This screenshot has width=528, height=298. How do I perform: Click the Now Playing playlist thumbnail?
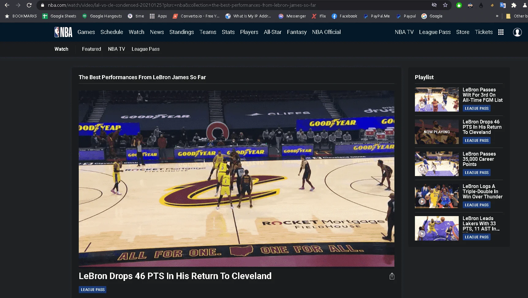coord(437,132)
